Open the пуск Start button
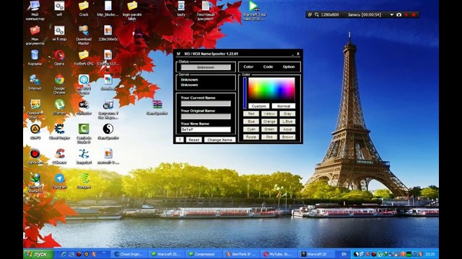 pos(38,254)
